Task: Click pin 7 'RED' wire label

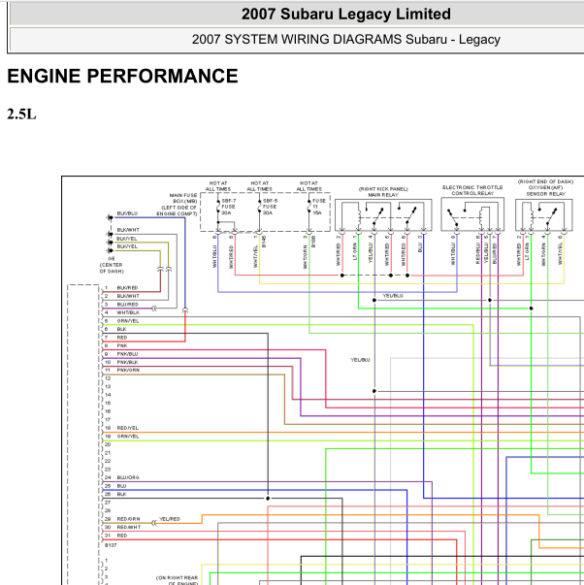Action: tap(122, 338)
